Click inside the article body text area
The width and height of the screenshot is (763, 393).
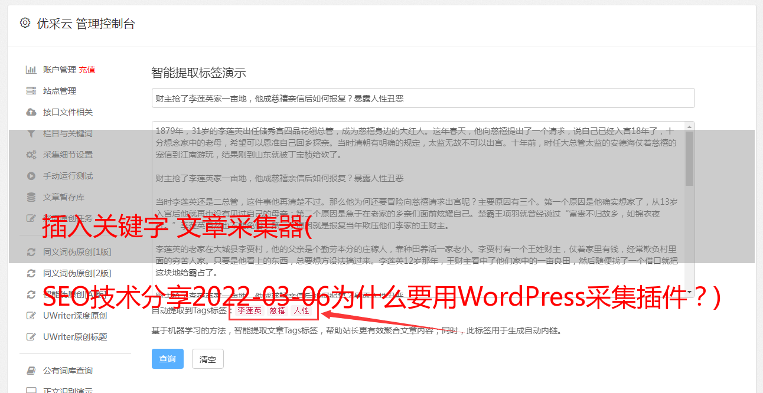pyautogui.click(x=423, y=210)
